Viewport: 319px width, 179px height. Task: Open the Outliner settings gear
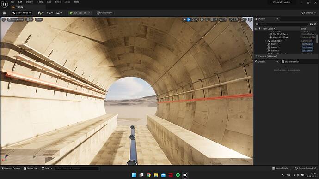pos(315,24)
